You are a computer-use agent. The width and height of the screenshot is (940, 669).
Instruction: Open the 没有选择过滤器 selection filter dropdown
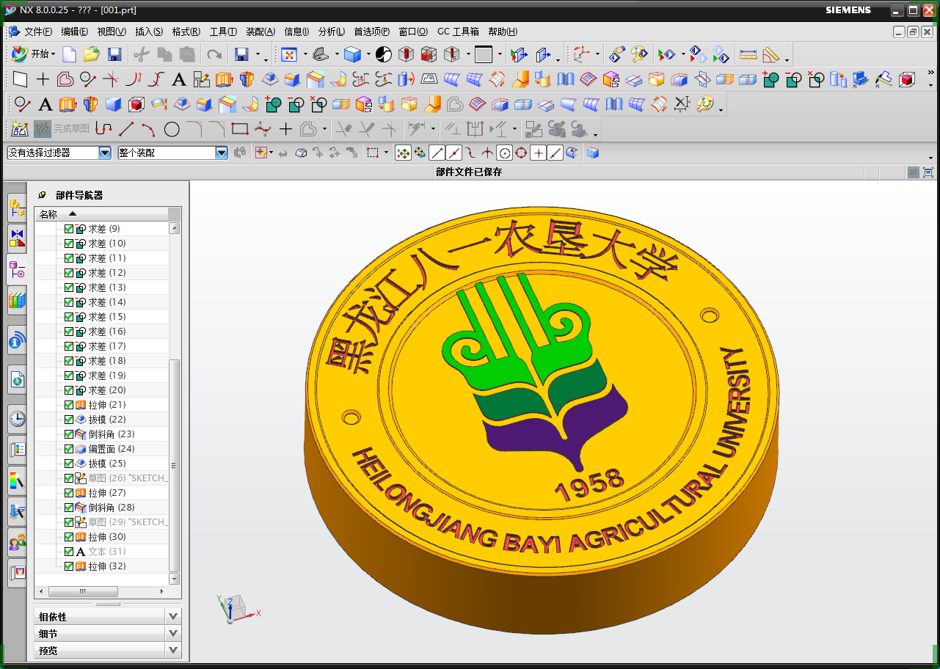(104, 153)
